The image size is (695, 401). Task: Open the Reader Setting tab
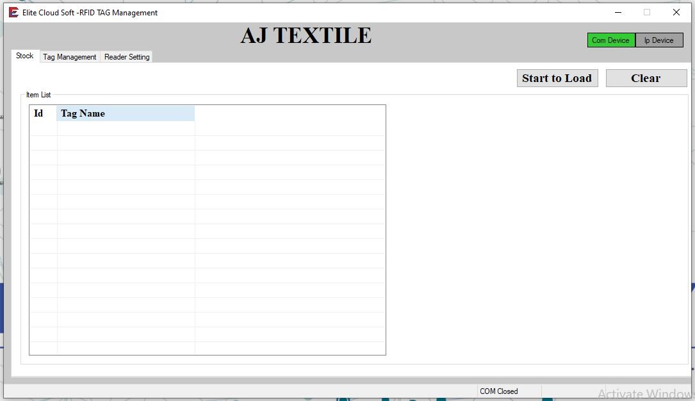pos(127,57)
